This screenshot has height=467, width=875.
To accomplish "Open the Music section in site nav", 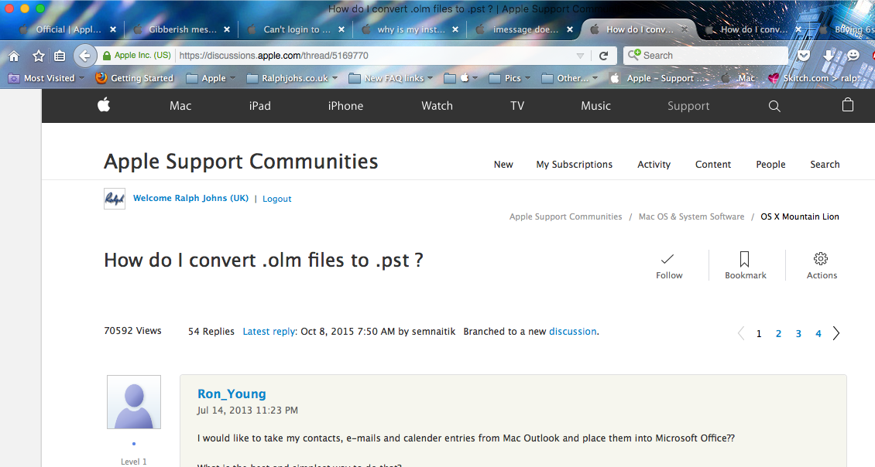I will pyautogui.click(x=595, y=106).
